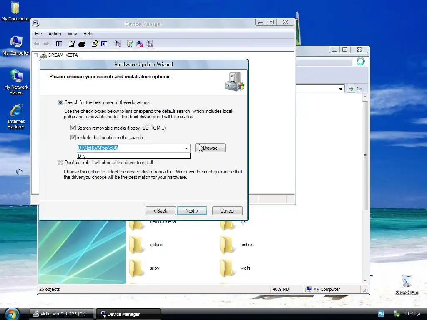This screenshot has height=320, width=427.
Task: Select the My Computer desktop icon
Action: 16,45
